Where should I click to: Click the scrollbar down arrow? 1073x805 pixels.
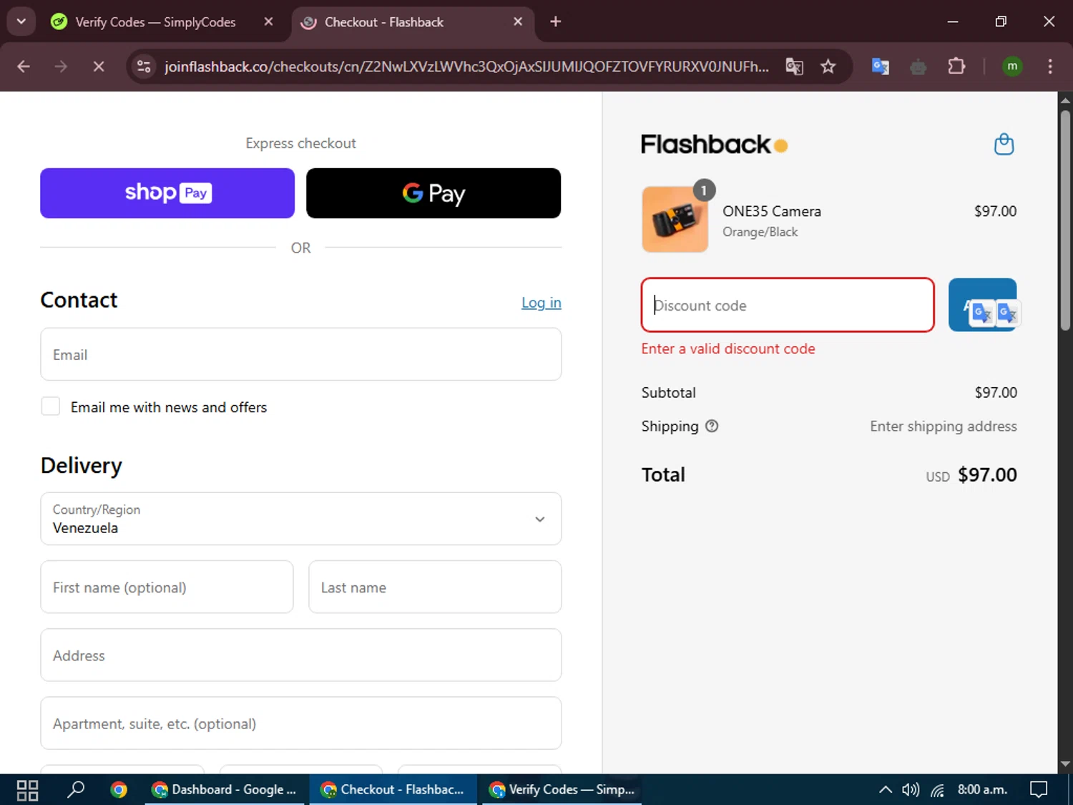coord(1065,764)
